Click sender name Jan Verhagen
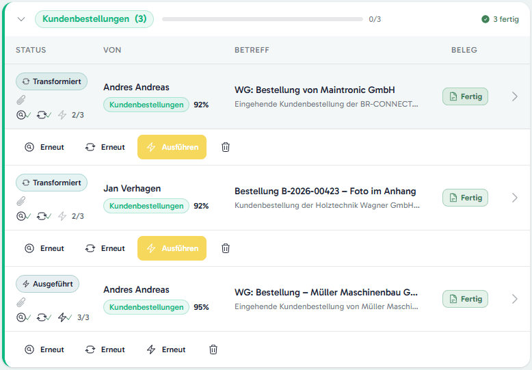The image size is (532, 370). 132,188
